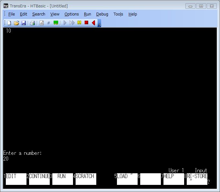Click the edit notepad toolbar icon
The image size is (220, 192).
pyautogui.click(x=42, y=23)
